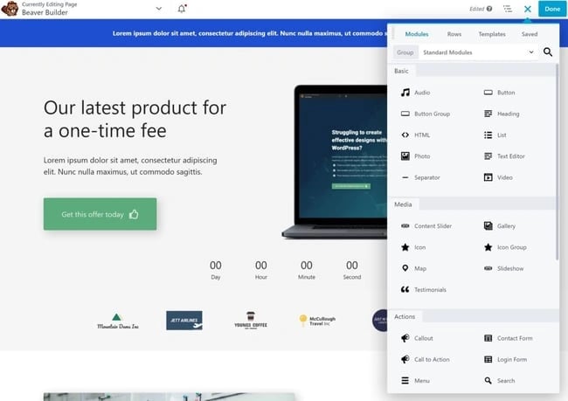Pick the Text Editor module
Viewport: 568px width, 401px height.
(x=504, y=156)
